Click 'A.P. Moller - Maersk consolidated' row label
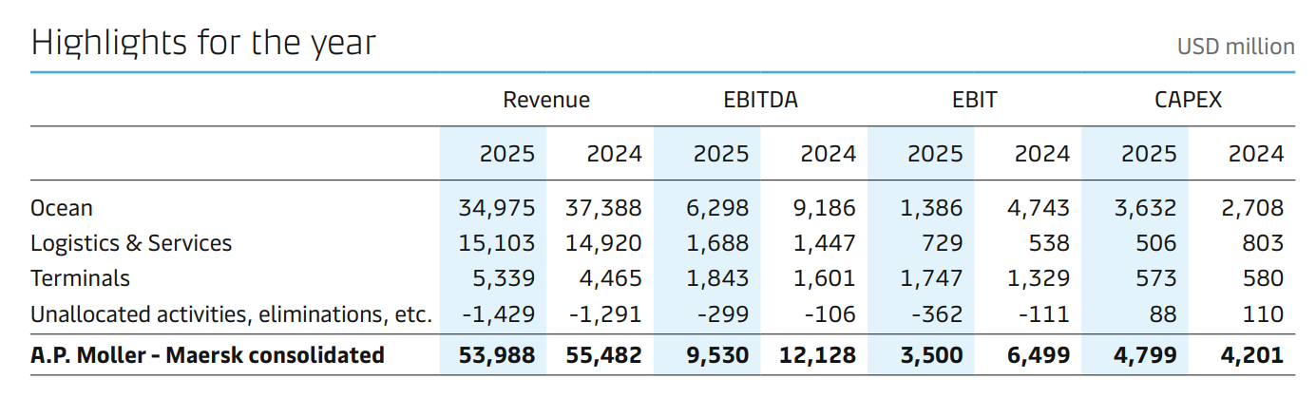 point(208,355)
